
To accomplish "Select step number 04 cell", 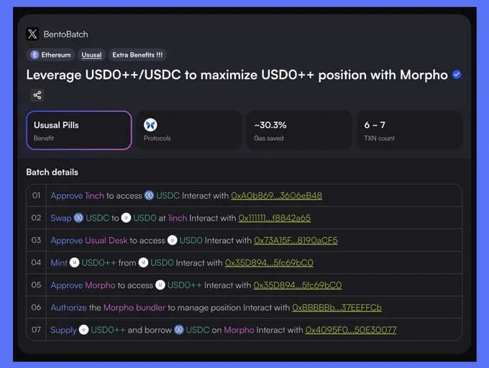I will (x=36, y=262).
